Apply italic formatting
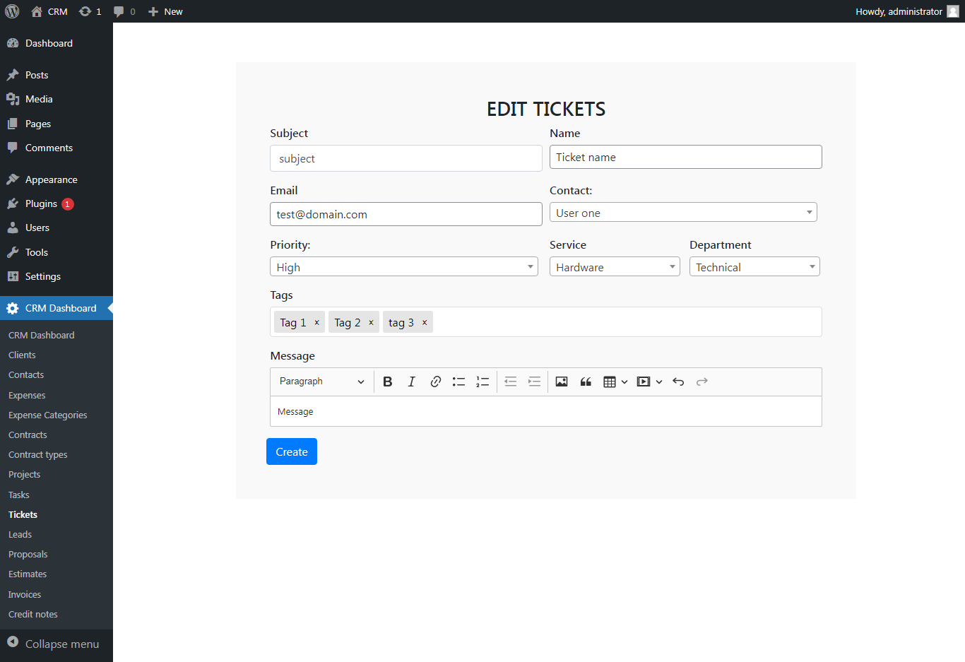The width and height of the screenshot is (965, 662). coord(411,382)
